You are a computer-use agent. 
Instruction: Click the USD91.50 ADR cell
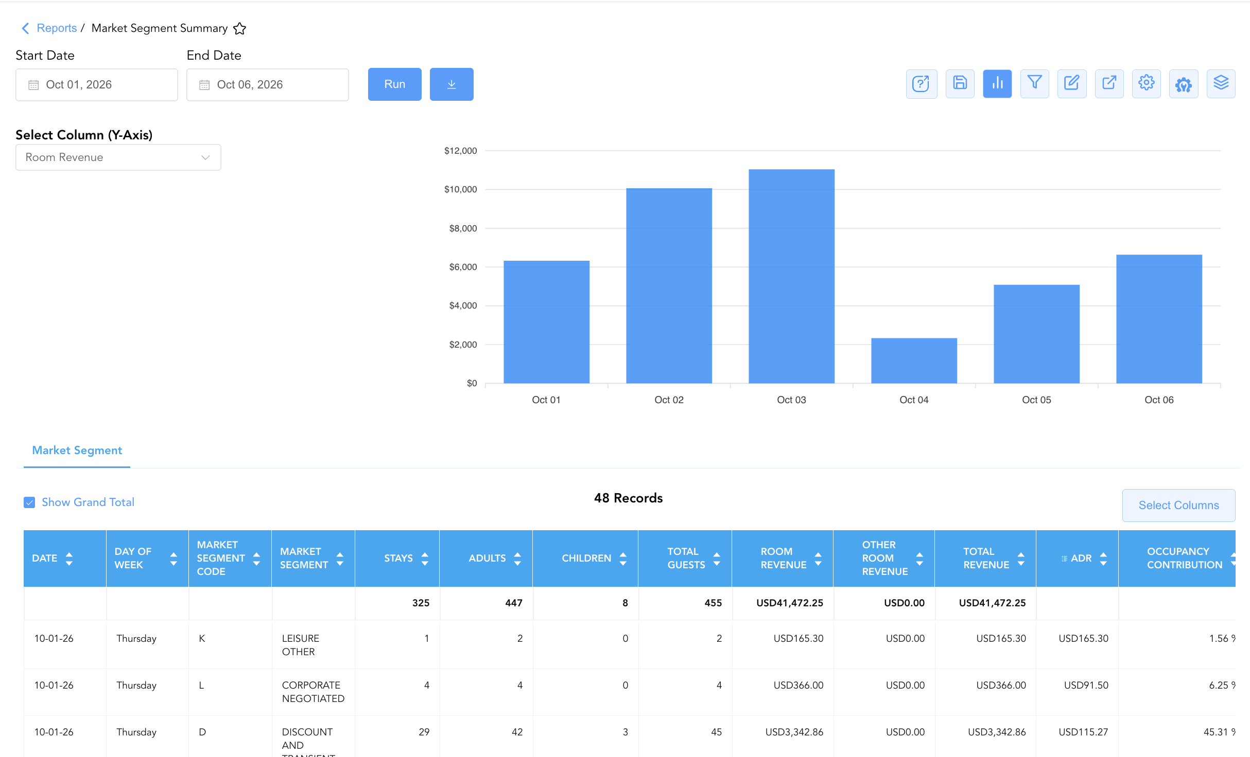1086,685
